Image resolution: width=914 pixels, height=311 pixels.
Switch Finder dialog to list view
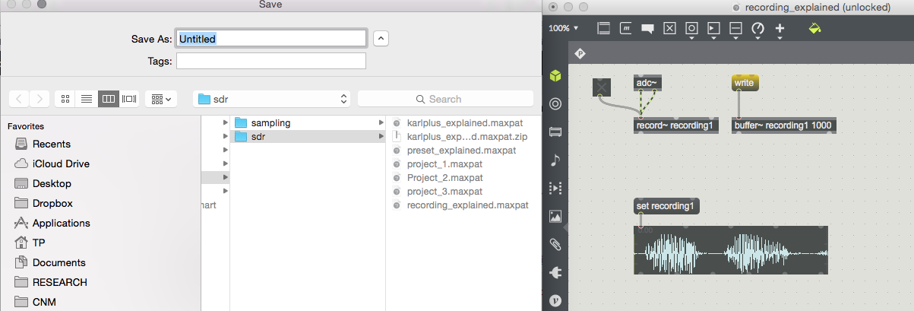click(87, 99)
